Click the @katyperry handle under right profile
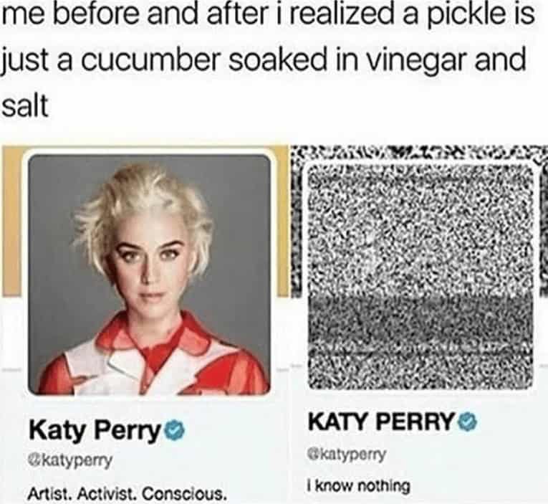 click(346, 455)
